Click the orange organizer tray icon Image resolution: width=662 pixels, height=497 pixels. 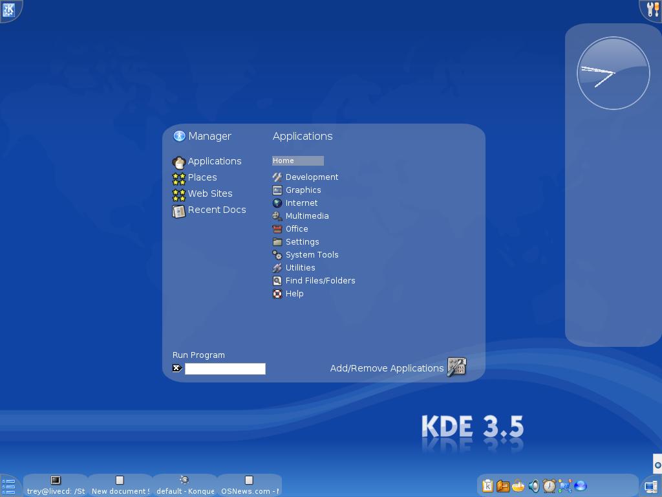click(x=503, y=486)
